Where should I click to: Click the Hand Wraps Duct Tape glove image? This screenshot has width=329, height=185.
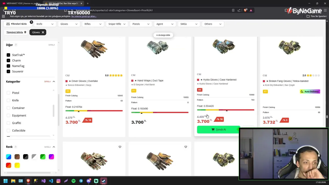click(158, 47)
